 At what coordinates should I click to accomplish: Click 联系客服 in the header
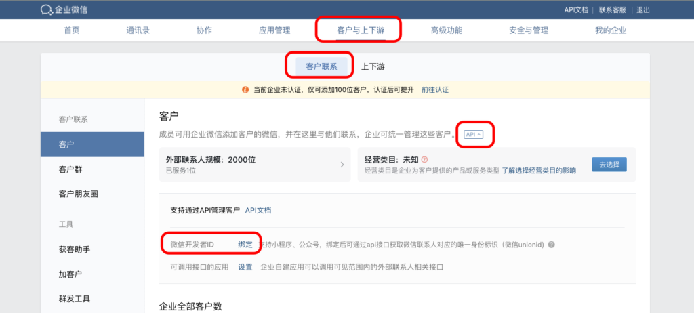[x=613, y=9]
